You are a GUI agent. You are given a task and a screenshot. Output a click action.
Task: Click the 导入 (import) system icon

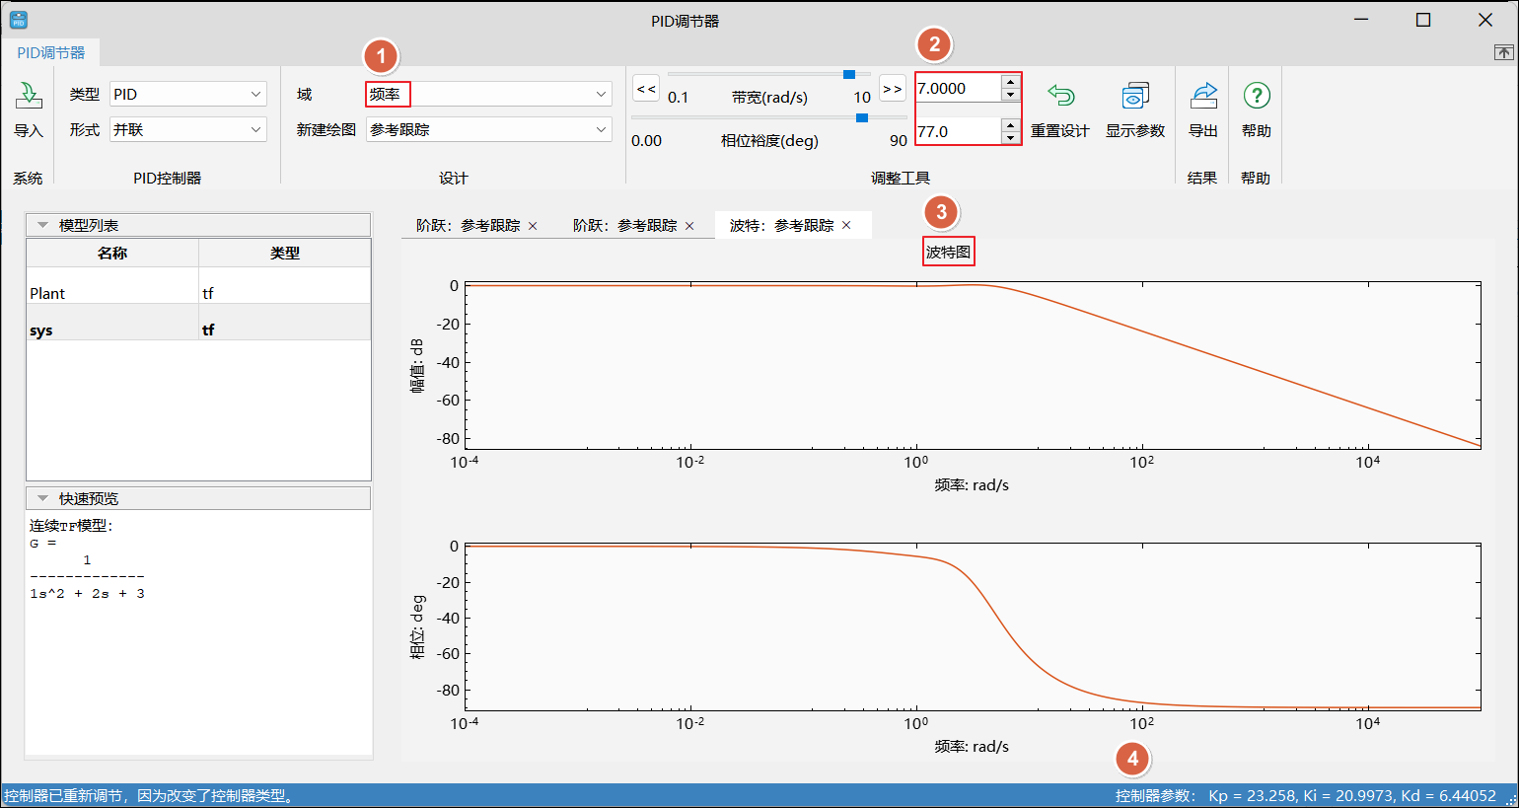click(29, 97)
